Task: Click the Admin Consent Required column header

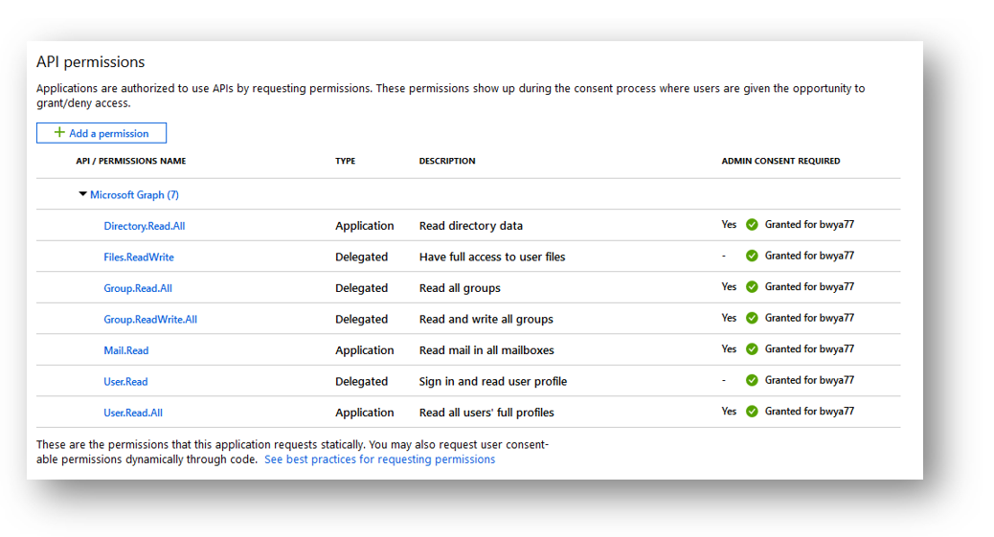Action: 780,161
